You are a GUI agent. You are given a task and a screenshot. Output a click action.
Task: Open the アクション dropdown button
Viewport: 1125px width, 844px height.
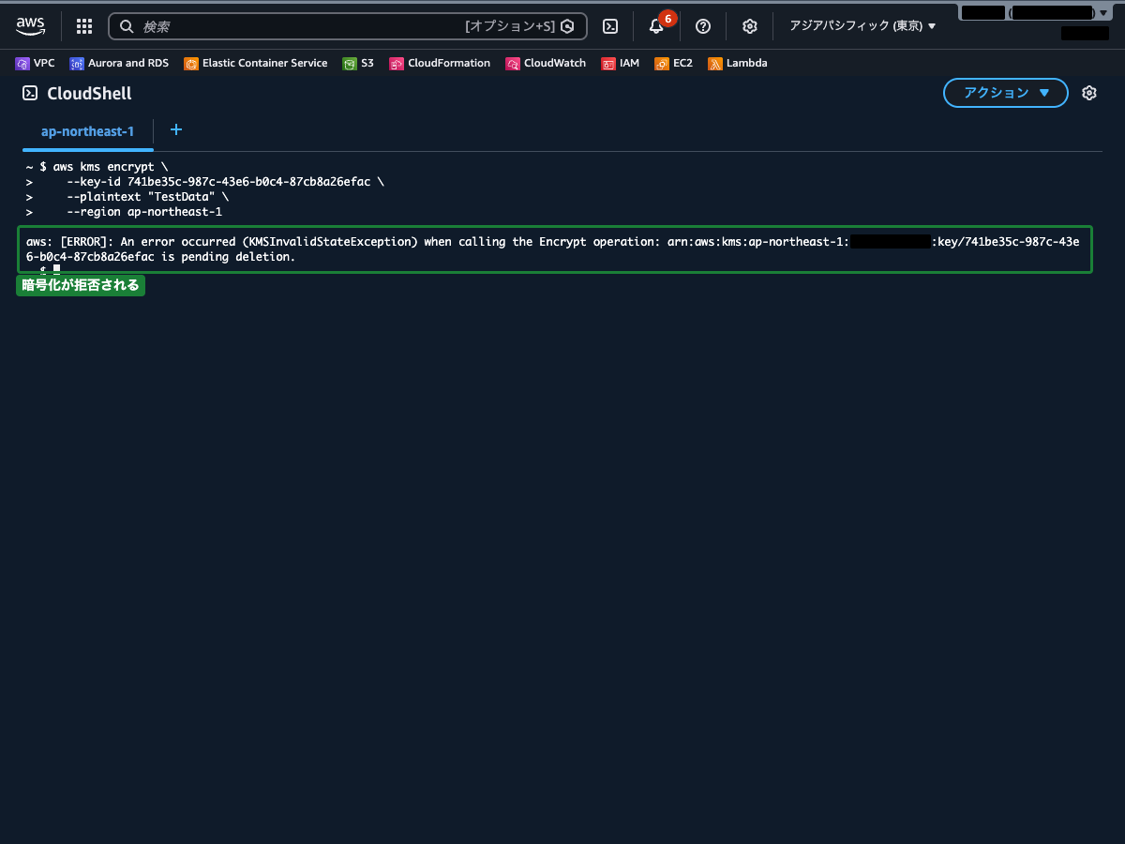pyautogui.click(x=1006, y=93)
